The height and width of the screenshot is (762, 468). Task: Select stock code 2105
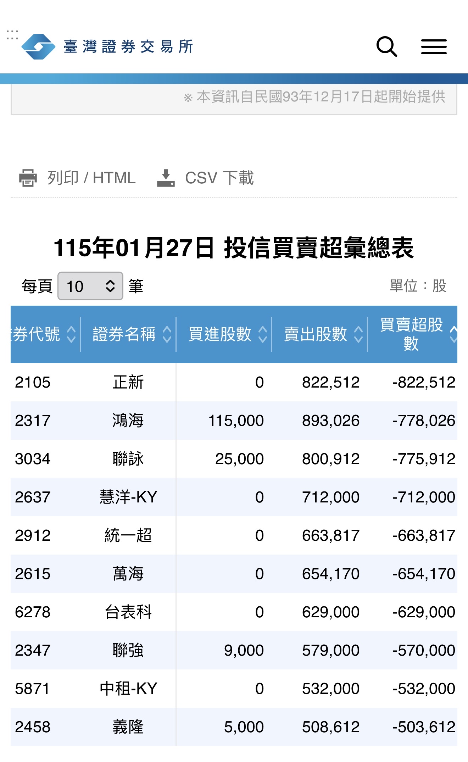33,382
